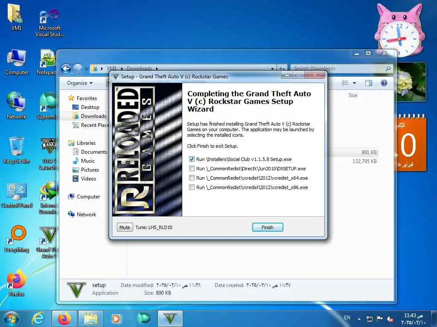Open Recycle Bin desktop icon
Screen dimensions: 437x327
tap(17, 150)
